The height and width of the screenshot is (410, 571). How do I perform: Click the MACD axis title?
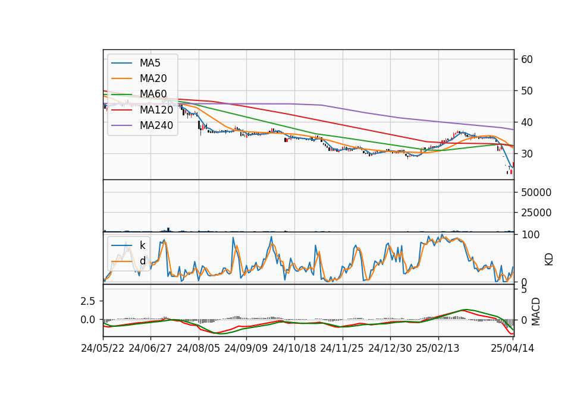point(536,311)
